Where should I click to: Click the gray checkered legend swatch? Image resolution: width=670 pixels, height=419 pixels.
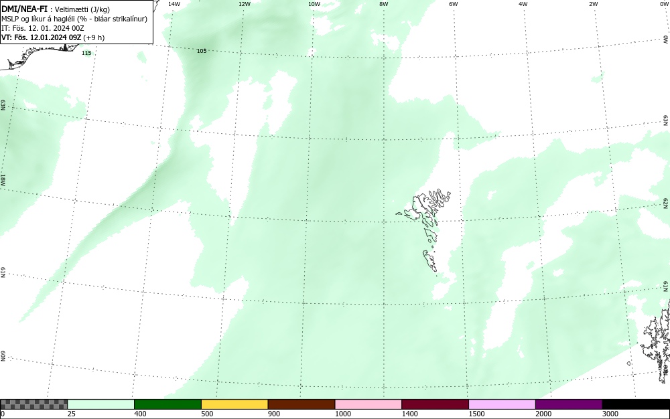coord(33,404)
